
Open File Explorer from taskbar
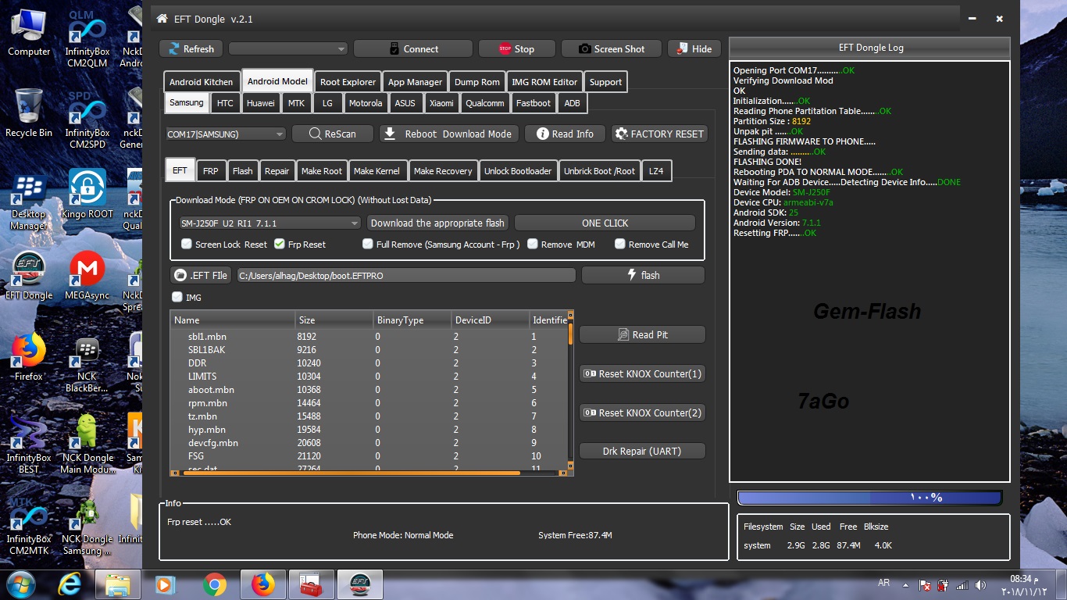point(118,584)
